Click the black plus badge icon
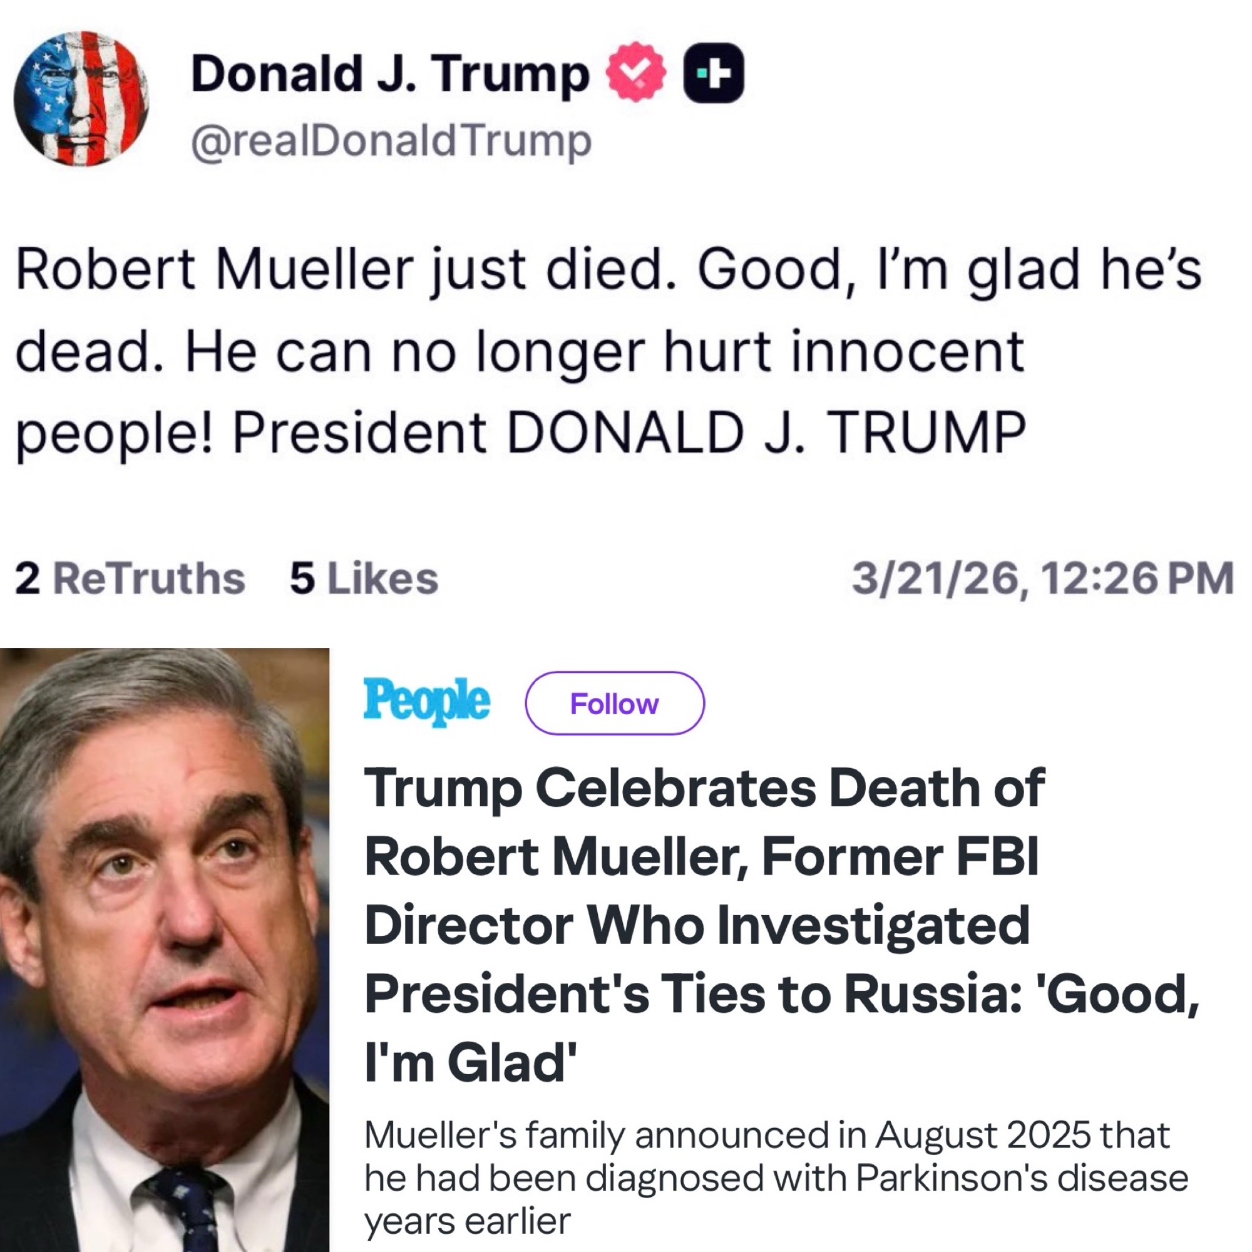The image size is (1252, 1252). coord(714,73)
